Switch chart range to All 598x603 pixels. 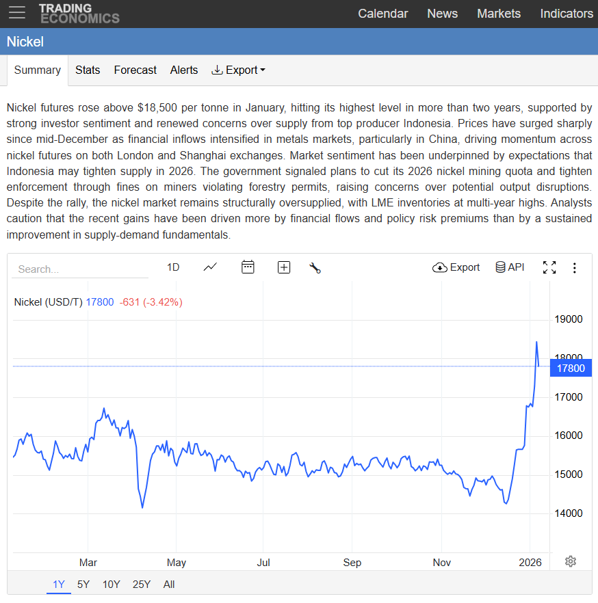click(x=169, y=585)
